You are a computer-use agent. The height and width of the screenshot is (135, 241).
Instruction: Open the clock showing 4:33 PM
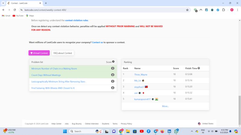224,131
